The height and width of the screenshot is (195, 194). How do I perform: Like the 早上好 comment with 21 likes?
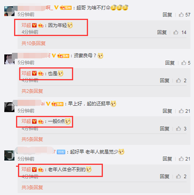[181, 111]
